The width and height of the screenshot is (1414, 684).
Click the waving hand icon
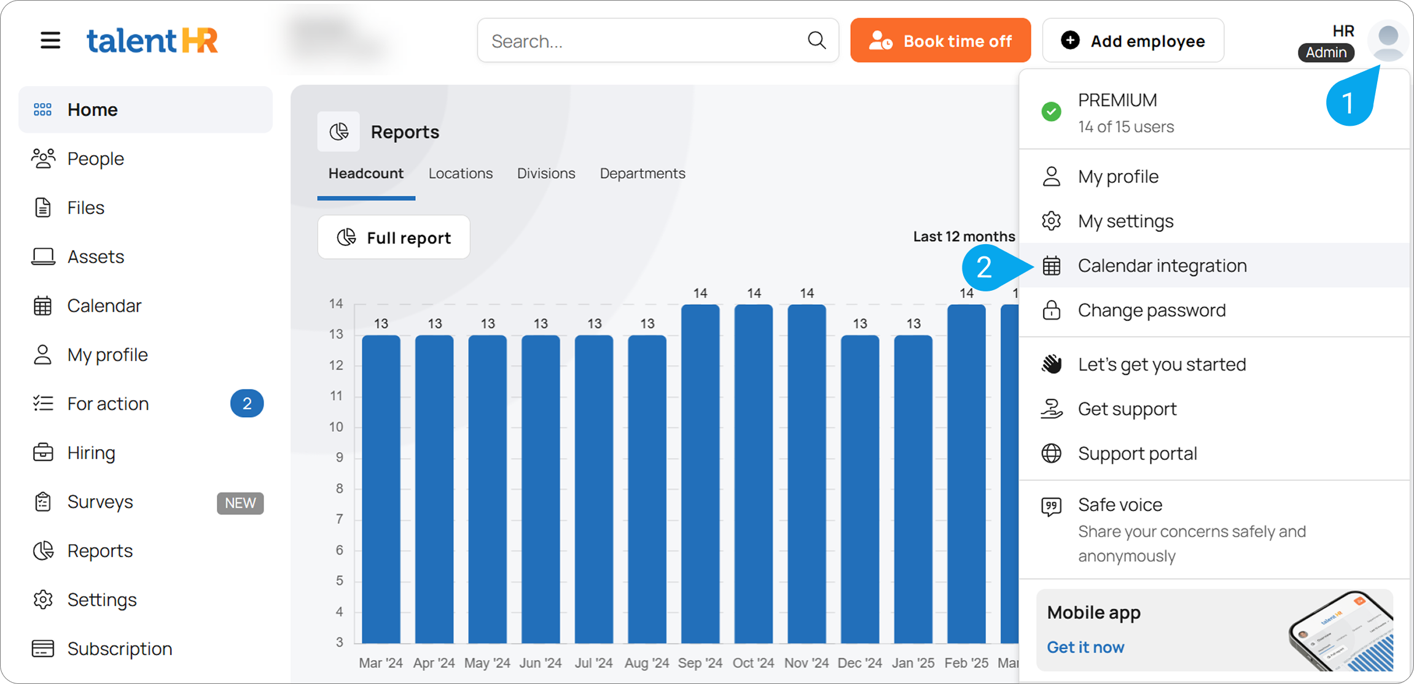1052,364
